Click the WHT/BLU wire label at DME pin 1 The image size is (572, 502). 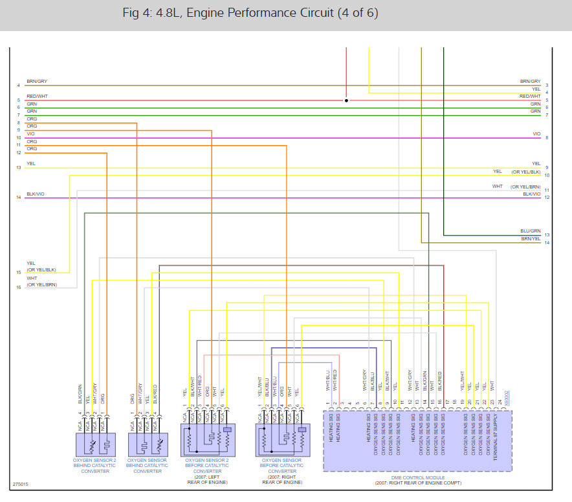[327, 381]
